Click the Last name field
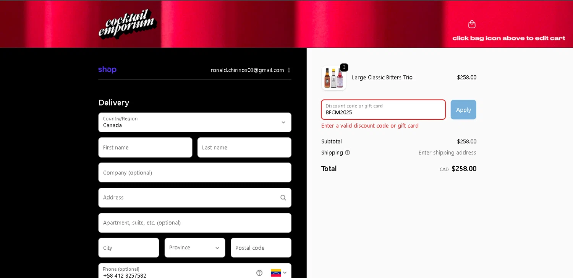The image size is (573, 278). point(244,148)
